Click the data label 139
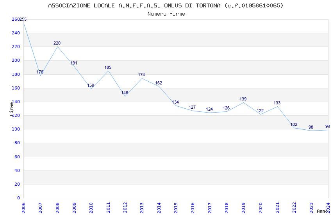Screen dimensions: 332x215 click(x=243, y=99)
